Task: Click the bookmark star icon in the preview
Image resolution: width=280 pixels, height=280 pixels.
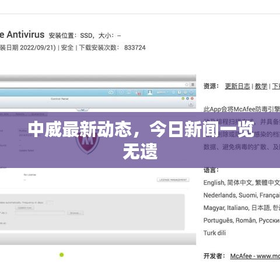Action: [x=187, y=85]
